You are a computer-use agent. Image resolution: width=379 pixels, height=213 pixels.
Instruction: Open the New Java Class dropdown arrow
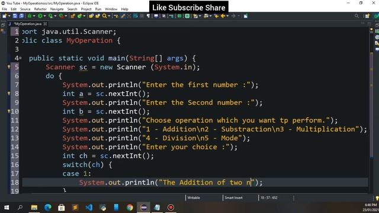point(84,16)
